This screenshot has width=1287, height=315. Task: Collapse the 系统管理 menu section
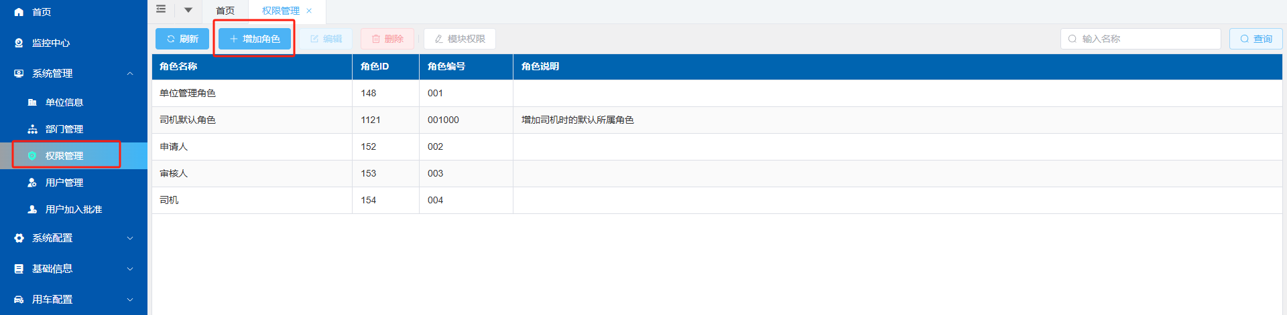tap(130, 74)
